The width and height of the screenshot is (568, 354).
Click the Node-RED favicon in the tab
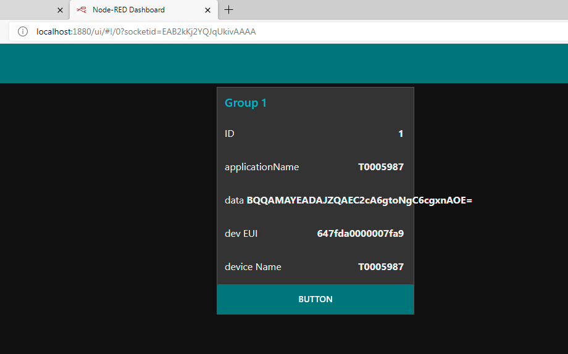[x=81, y=10]
